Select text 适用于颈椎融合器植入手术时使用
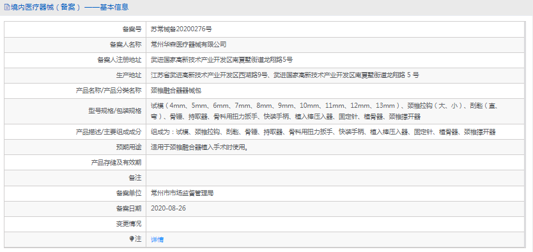The image size is (533, 252). pos(199,147)
